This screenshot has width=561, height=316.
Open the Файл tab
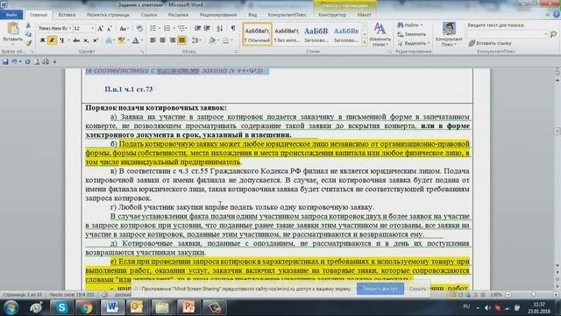(x=11, y=15)
